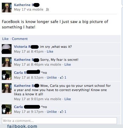Focus the Write a comment field
This screenshot has height=128, width=123.
point(59,121)
